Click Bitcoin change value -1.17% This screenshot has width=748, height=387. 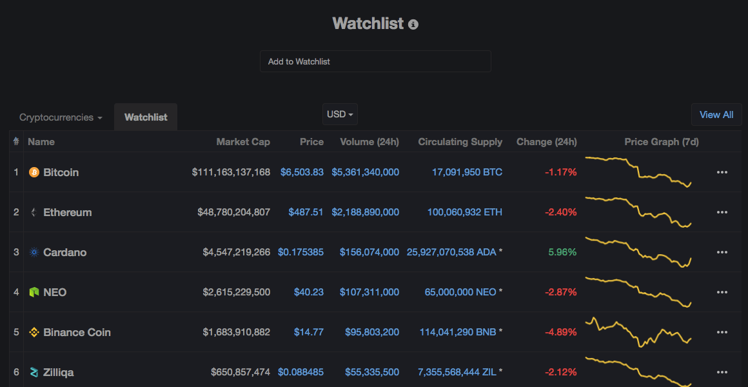(560, 172)
